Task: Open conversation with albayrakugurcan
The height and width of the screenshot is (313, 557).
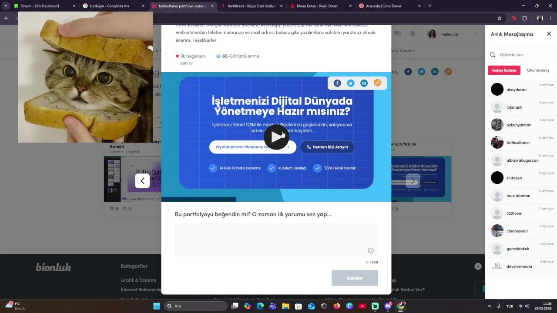Action: pyautogui.click(x=521, y=160)
